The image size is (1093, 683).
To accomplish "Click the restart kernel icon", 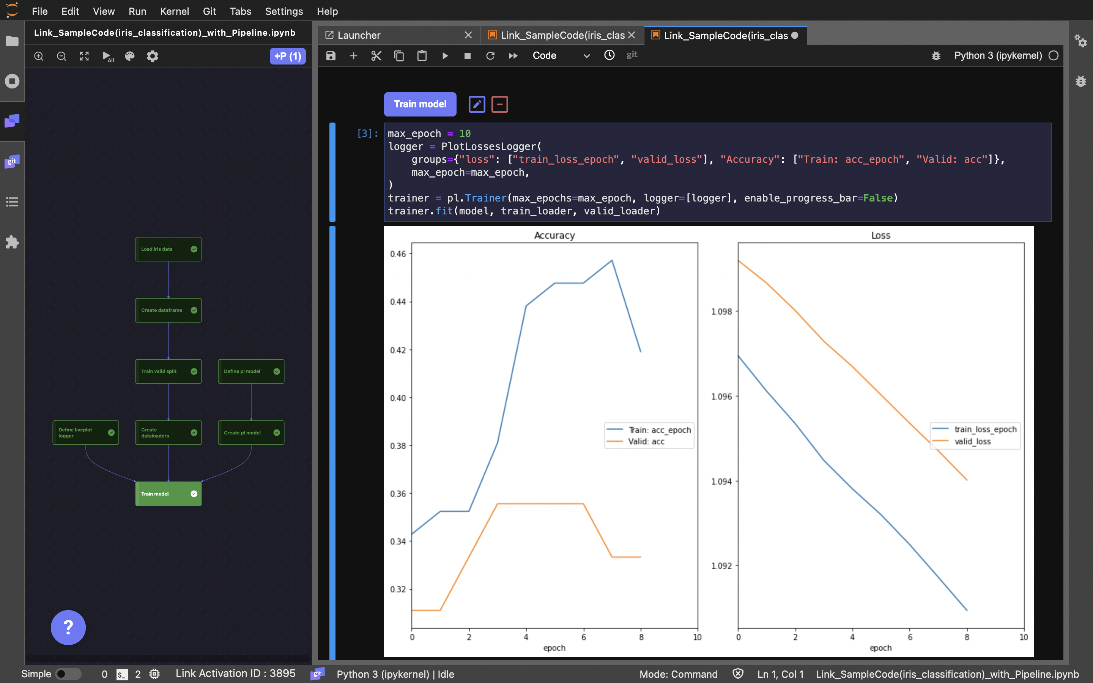I will pyautogui.click(x=490, y=55).
